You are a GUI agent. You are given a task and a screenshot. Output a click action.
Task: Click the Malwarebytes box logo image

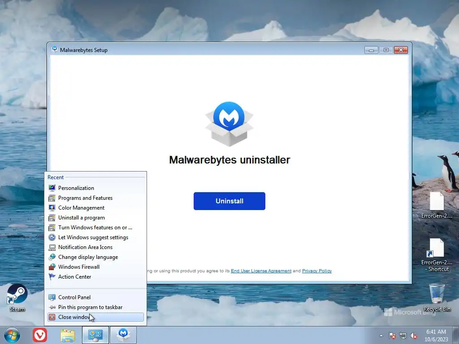click(229, 124)
